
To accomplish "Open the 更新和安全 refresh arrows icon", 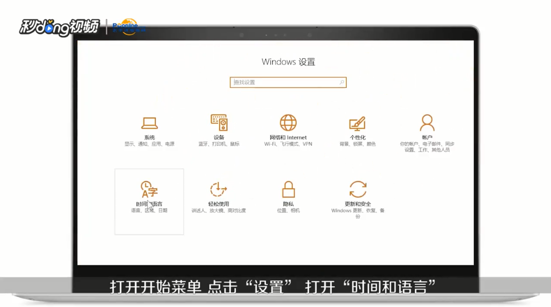I will (358, 189).
